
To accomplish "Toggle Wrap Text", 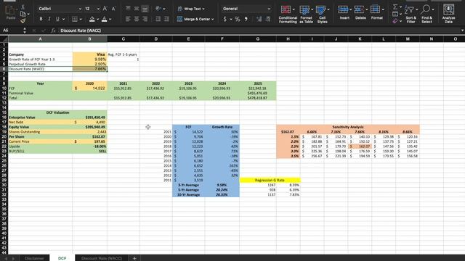I will tap(191, 9).
